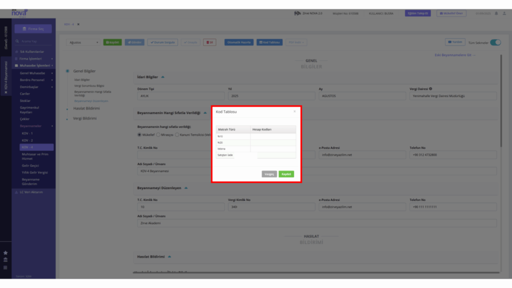Switch to the KDV - 4 tab
This screenshot has height=288, width=512.
[x=69, y=24]
